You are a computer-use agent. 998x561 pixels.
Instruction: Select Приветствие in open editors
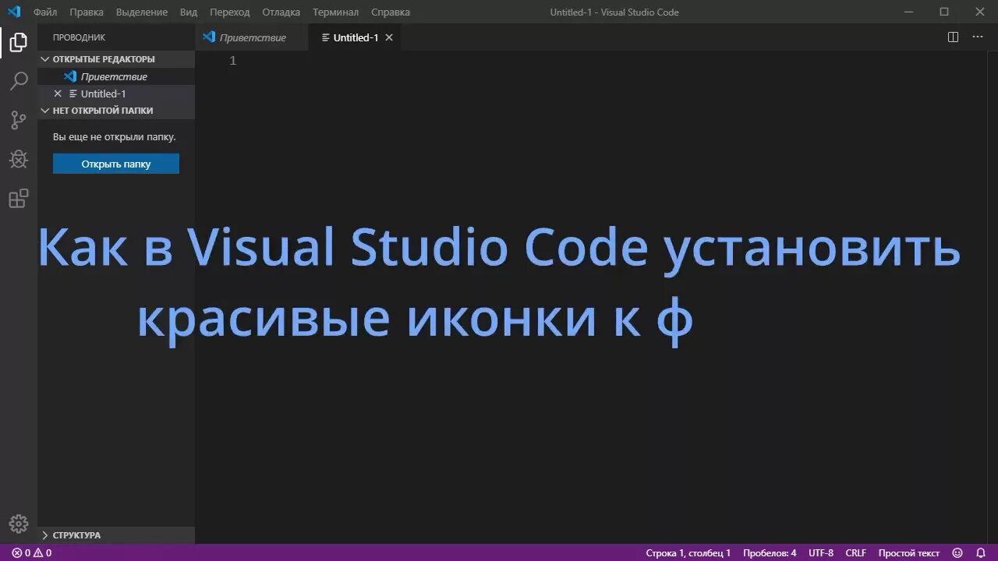coord(116,76)
